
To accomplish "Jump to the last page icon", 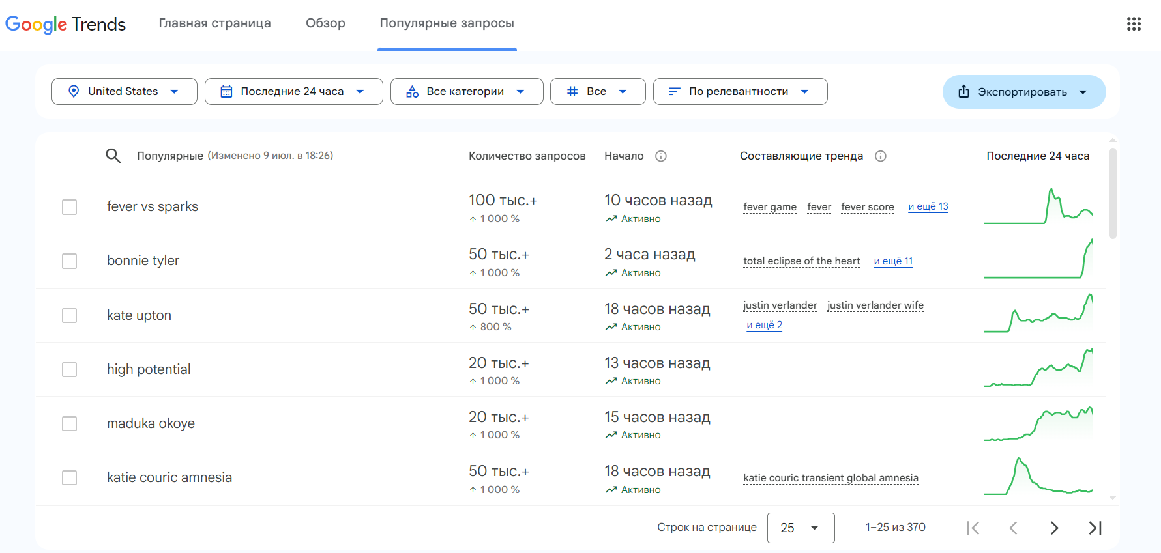I will click(1095, 528).
